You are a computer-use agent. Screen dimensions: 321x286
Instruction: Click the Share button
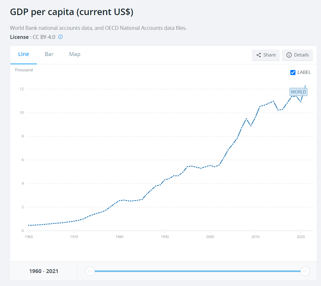(265, 55)
